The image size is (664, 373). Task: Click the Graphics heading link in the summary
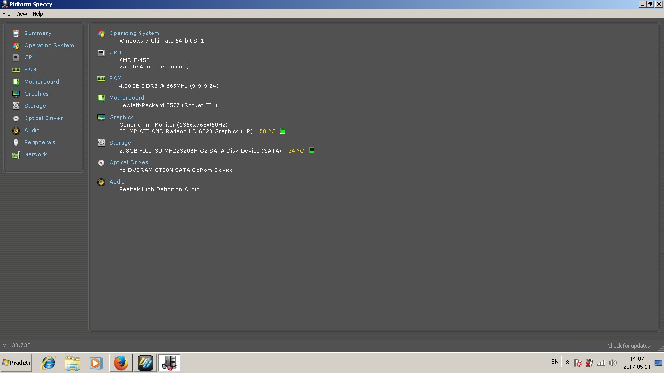click(122, 117)
